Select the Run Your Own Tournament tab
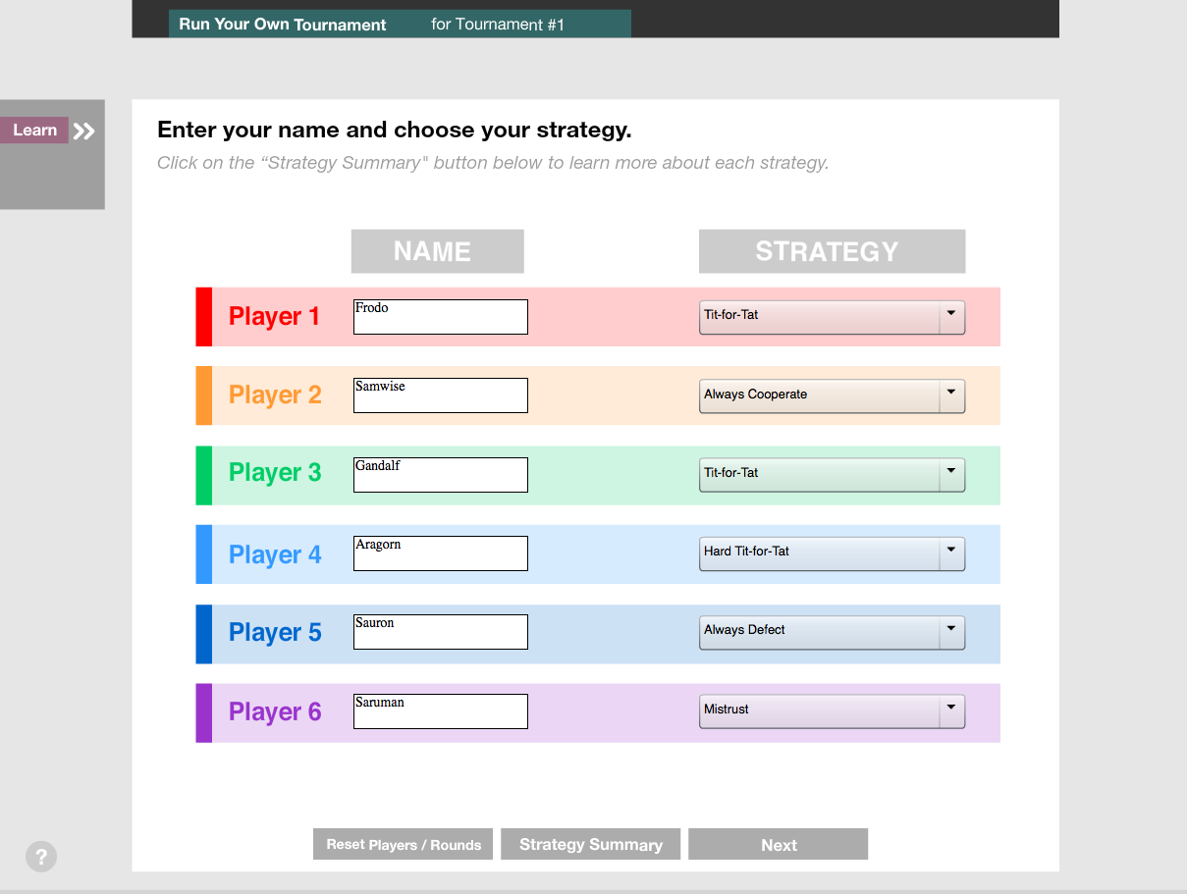This screenshot has width=1187, height=894. (x=283, y=25)
